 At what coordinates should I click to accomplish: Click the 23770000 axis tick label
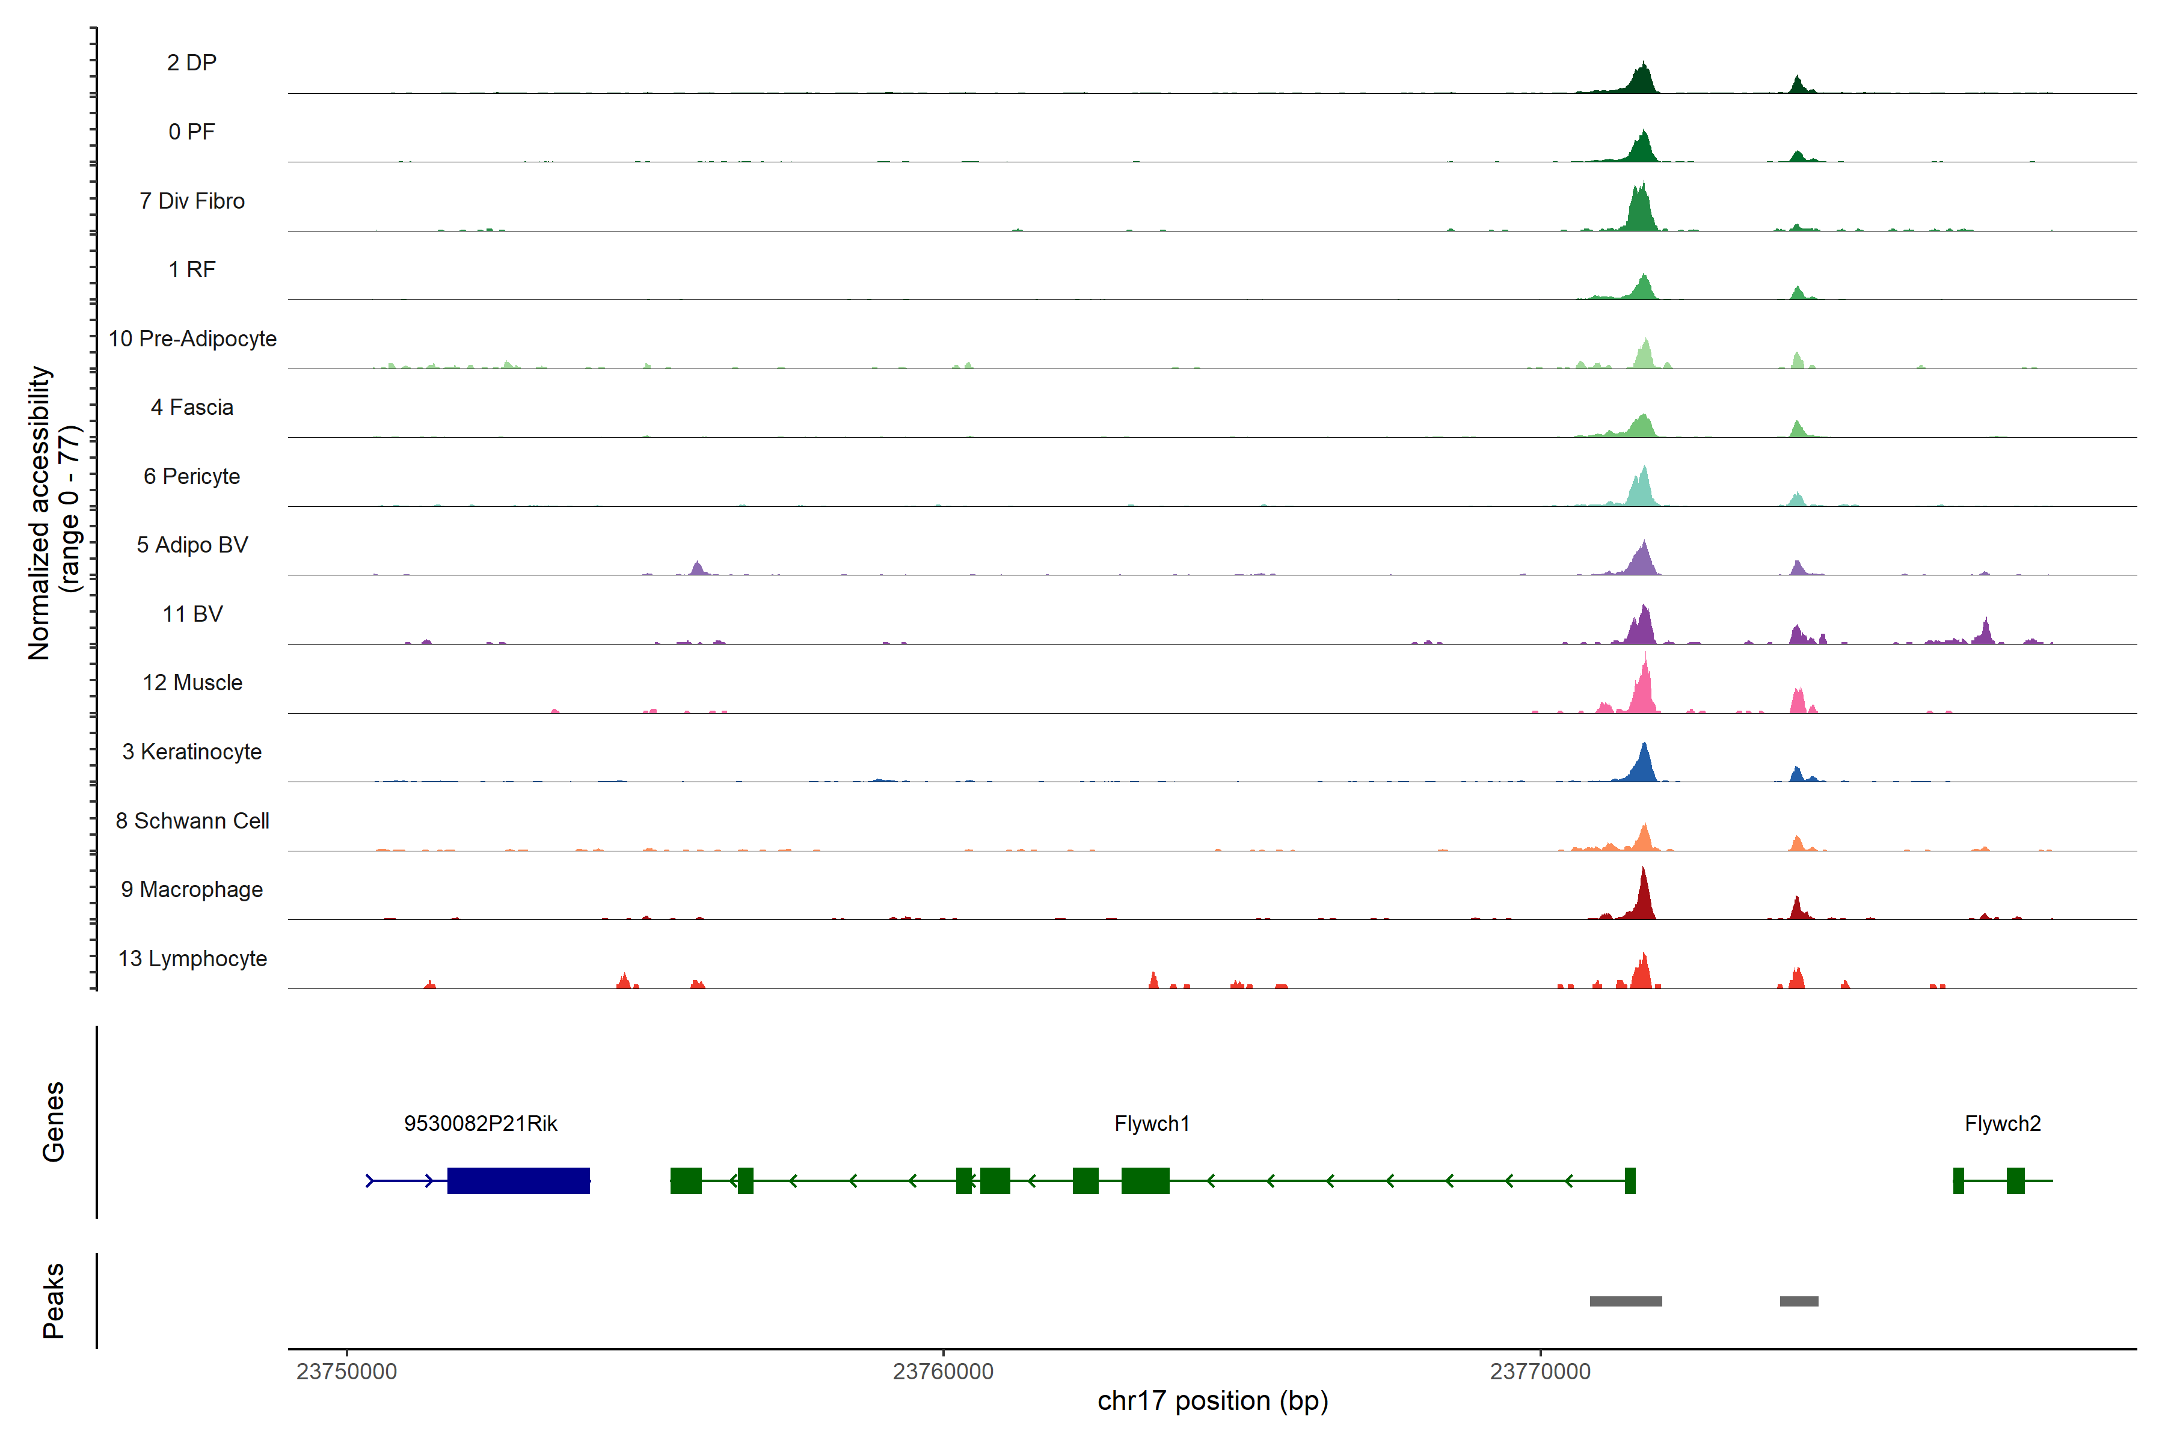pos(1540,1371)
